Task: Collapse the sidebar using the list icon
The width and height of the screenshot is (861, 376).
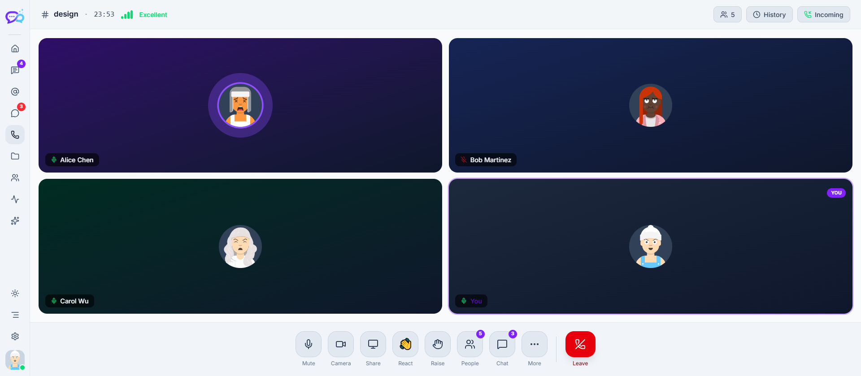Action: pyautogui.click(x=15, y=315)
